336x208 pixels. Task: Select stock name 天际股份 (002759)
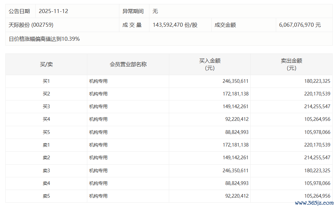coord(31,25)
